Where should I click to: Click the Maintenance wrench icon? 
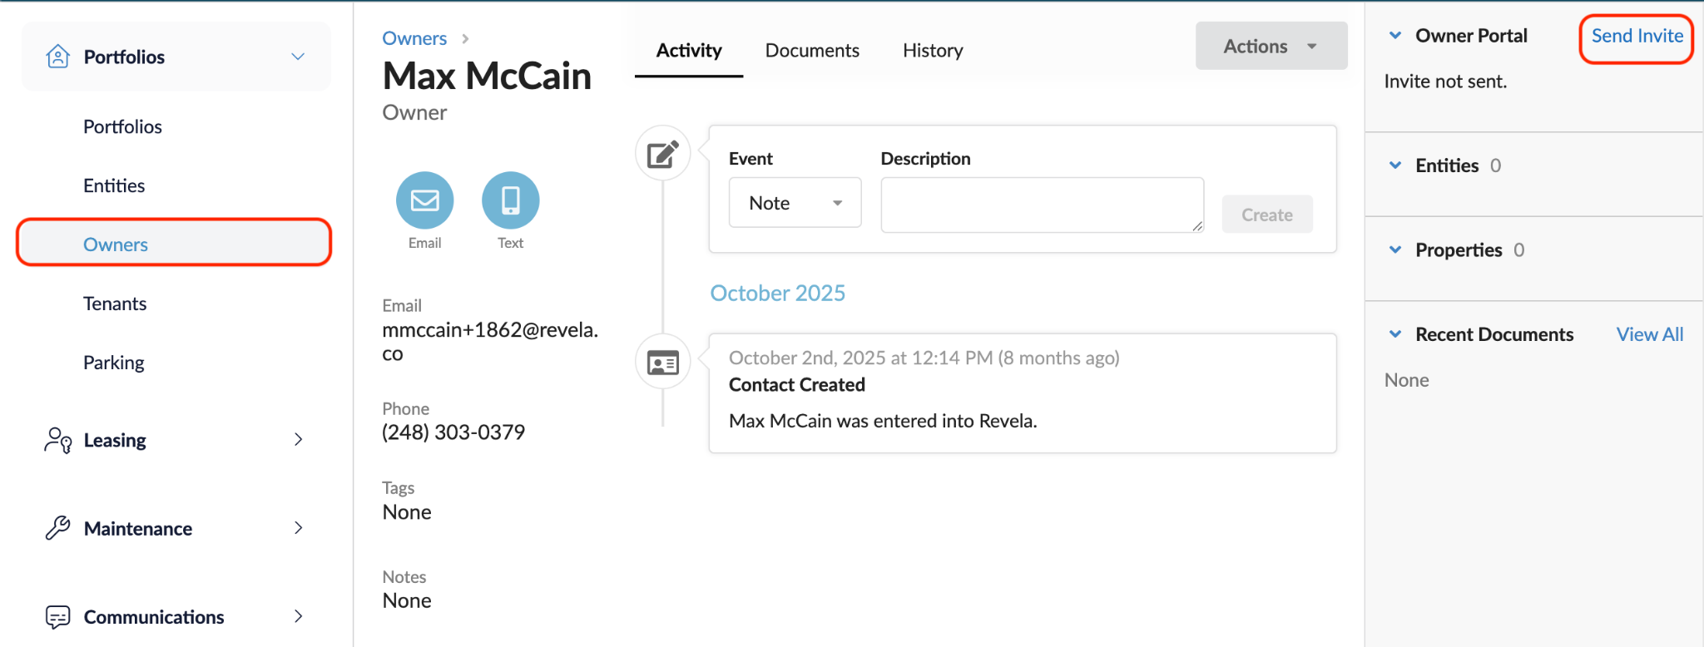click(x=57, y=528)
